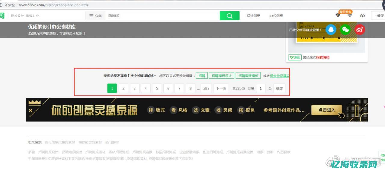The width and height of the screenshot is (385, 171).
Task: Click 排版式 on the banner
Action: coord(156,110)
